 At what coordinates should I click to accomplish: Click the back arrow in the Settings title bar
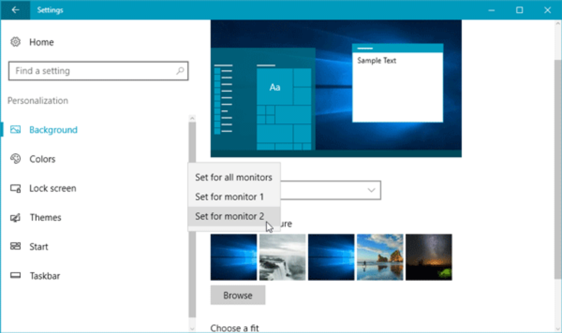click(x=15, y=10)
